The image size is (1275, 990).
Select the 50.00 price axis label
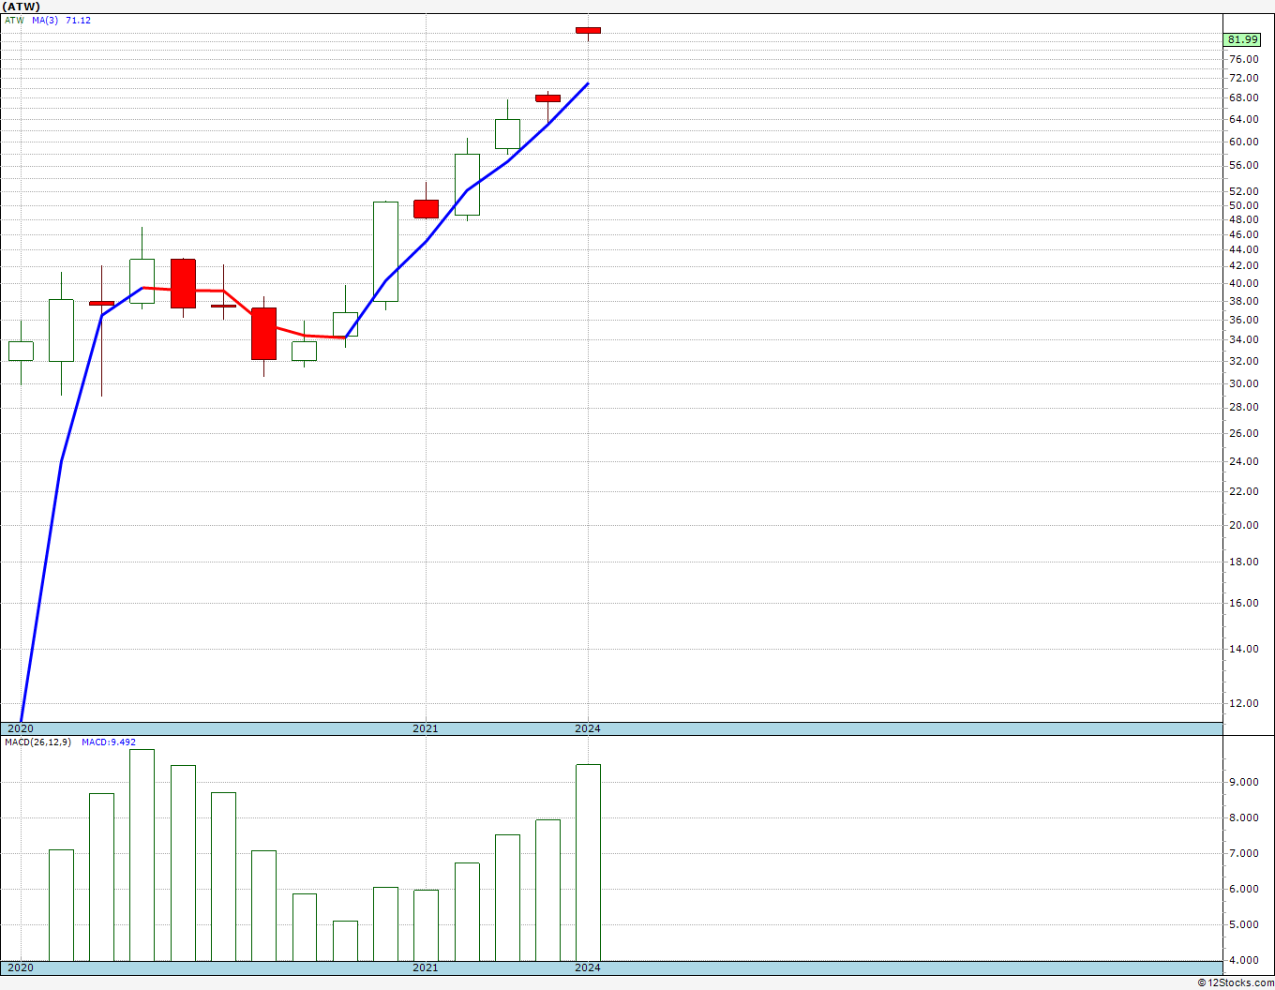click(1244, 205)
